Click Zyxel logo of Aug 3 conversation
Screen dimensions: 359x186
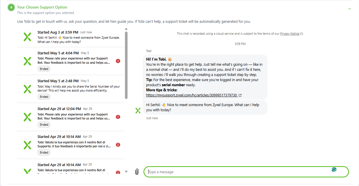tap(27, 37)
